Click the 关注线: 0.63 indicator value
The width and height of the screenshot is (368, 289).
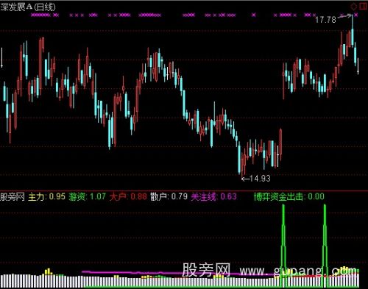[213, 196]
